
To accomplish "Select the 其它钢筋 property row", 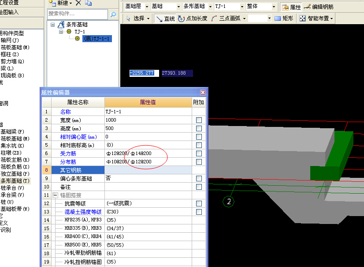I will pos(124,170).
